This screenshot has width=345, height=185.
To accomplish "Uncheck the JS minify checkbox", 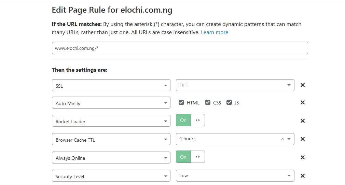I will [229, 102].
